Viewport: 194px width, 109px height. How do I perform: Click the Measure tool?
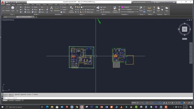tap(149, 9)
